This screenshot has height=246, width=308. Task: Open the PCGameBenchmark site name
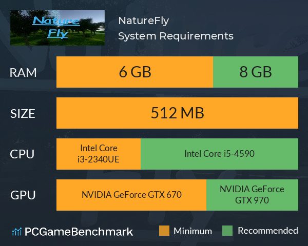click(79, 232)
